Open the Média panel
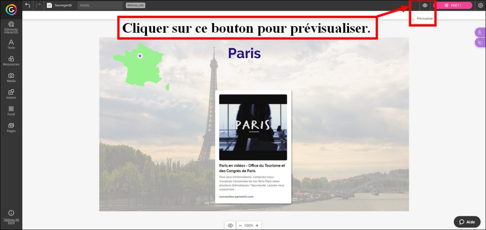Image resolution: width=486 pixels, height=230 pixels. (11, 77)
